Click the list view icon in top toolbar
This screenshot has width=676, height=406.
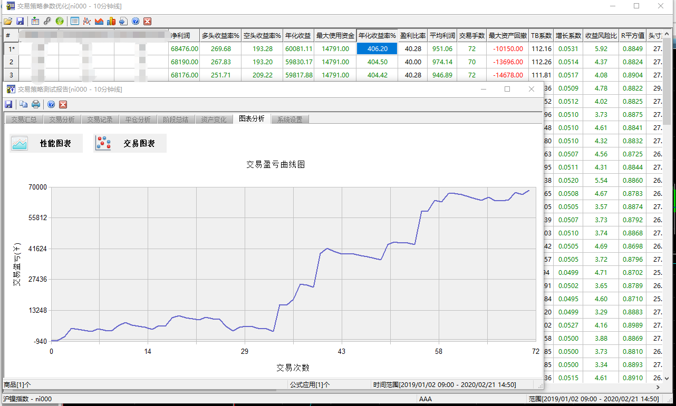(74, 21)
